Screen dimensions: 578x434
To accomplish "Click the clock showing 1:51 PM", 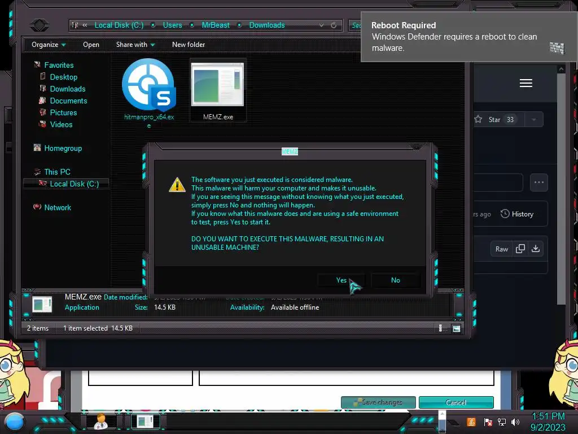I will point(548,416).
